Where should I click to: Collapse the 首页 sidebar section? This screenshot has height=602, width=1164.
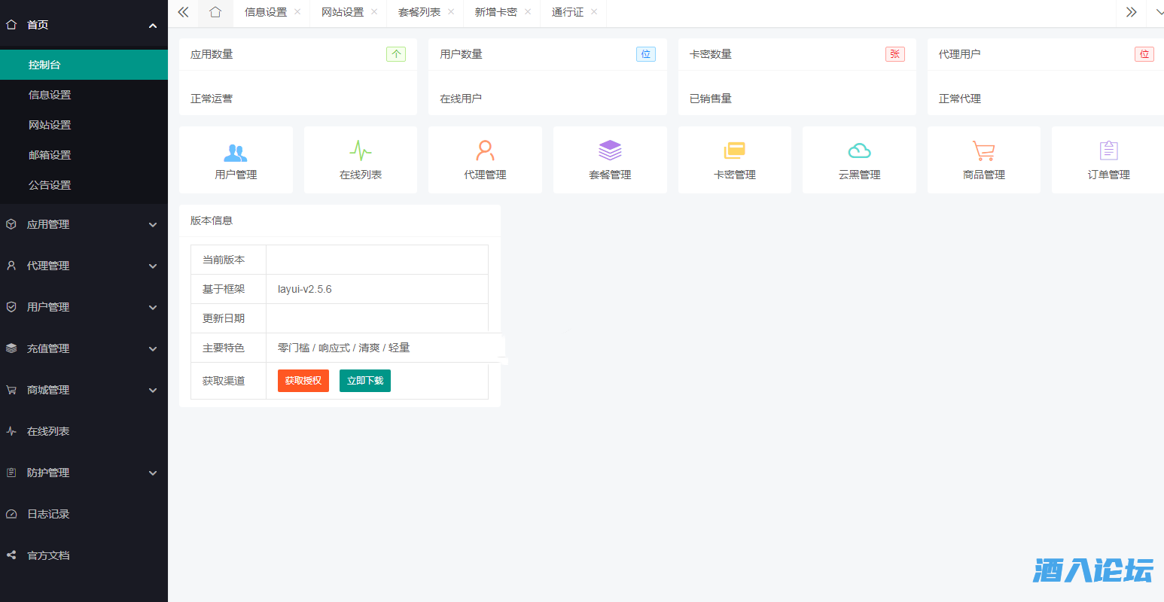tap(83, 25)
